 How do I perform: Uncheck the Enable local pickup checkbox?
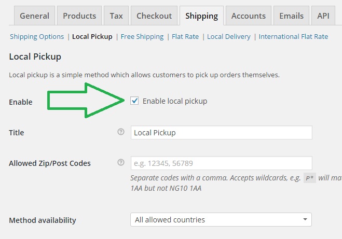pos(134,101)
